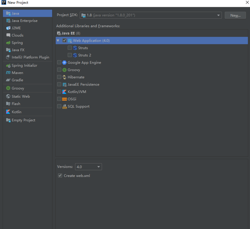The image size is (250, 229).
Task: Click the Static Web globe icon
Action: pyautogui.click(x=8, y=96)
